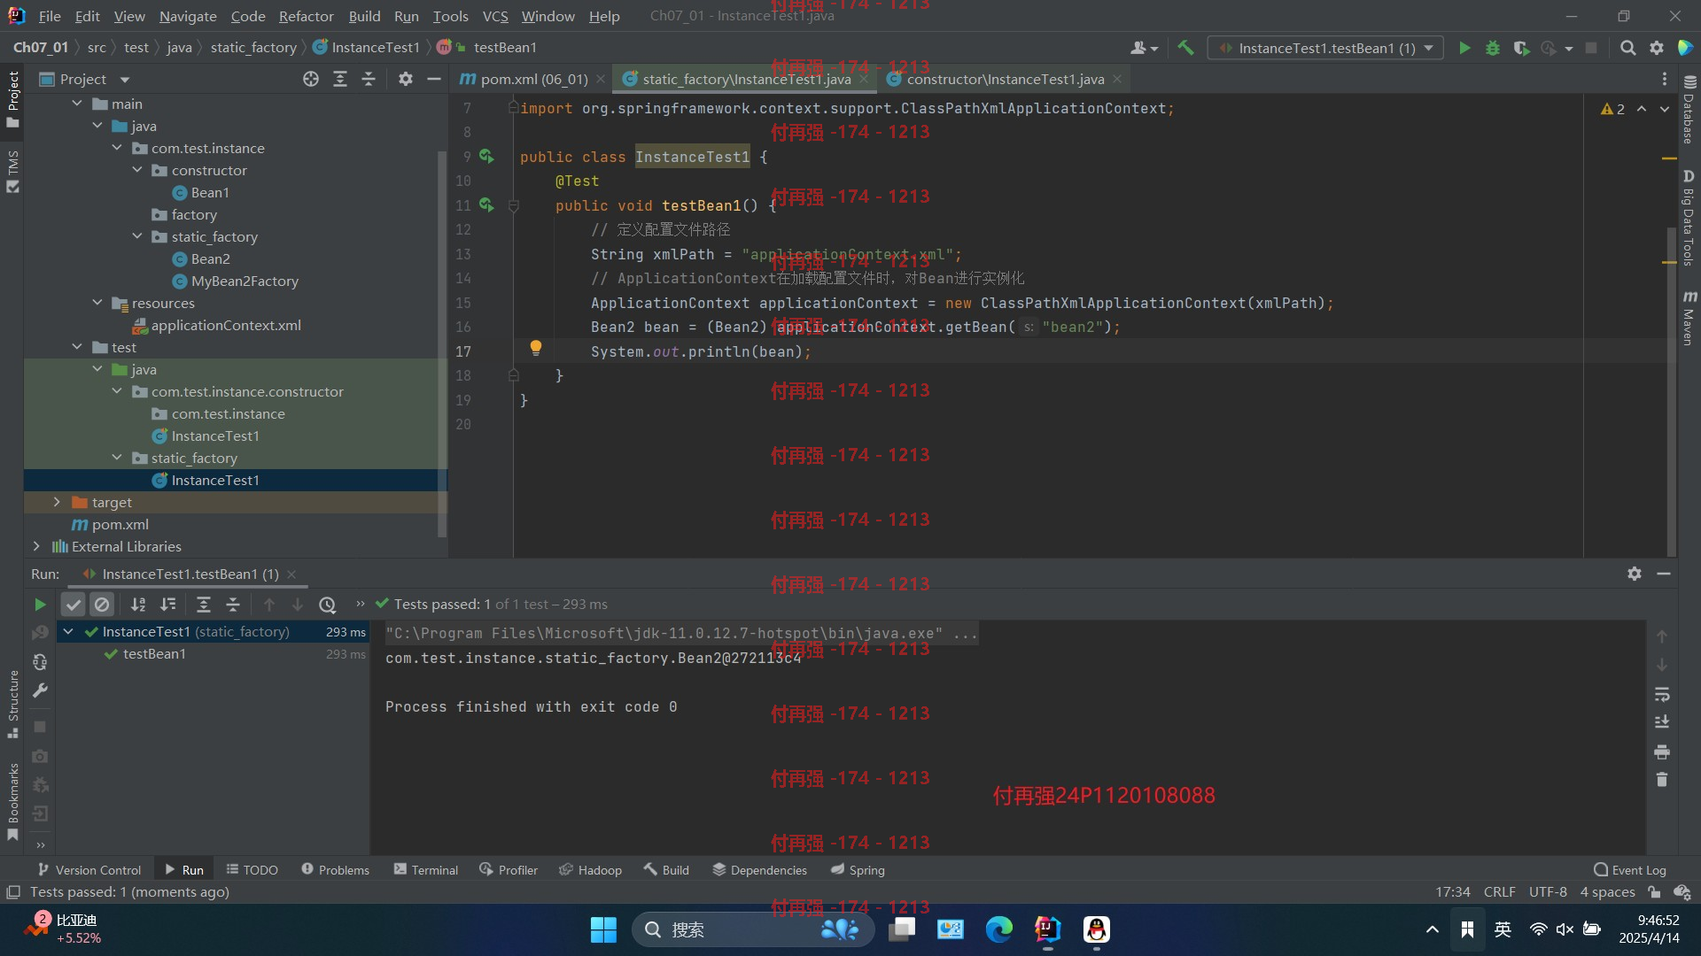Image resolution: width=1701 pixels, height=956 pixels.
Task: Collapse all test results in Run panel
Action: coord(233,605)
